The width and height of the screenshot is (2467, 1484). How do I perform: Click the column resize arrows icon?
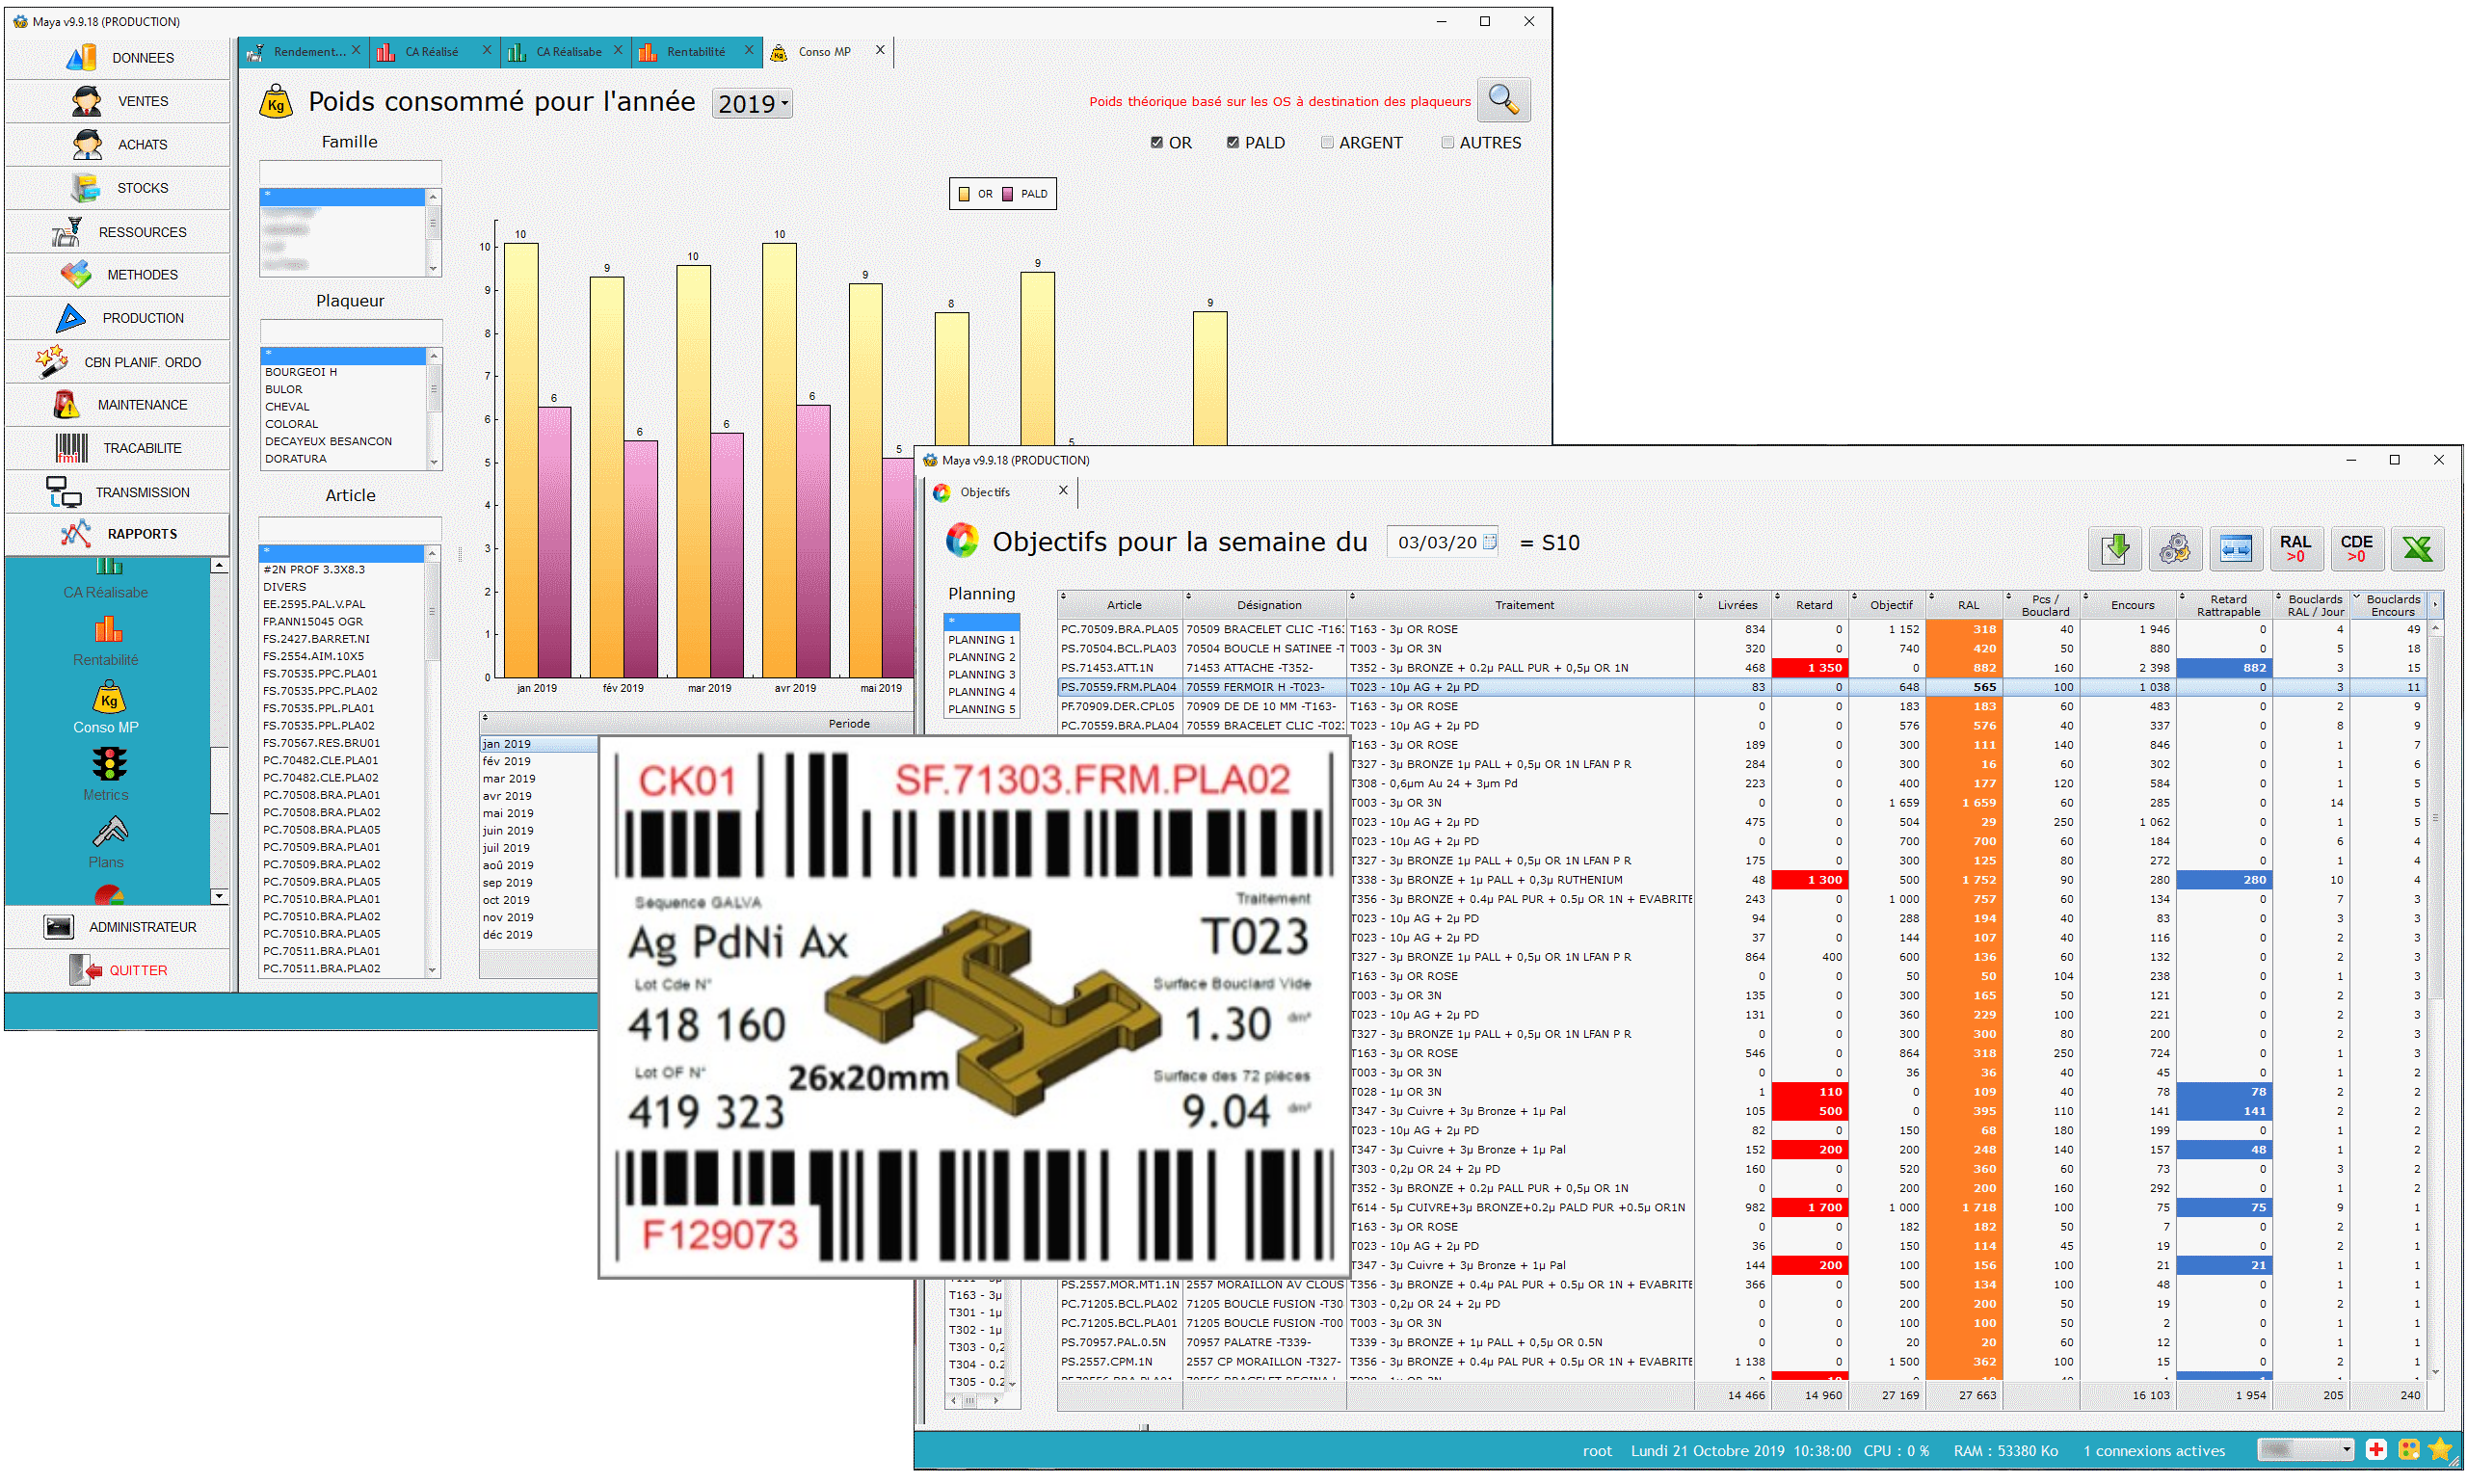click(x=2236, y=548)
